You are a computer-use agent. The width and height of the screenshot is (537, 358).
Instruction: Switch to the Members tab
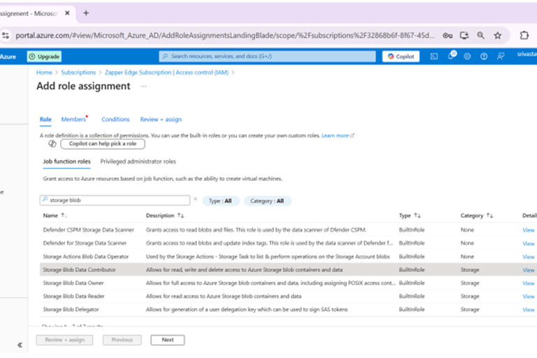73,120
